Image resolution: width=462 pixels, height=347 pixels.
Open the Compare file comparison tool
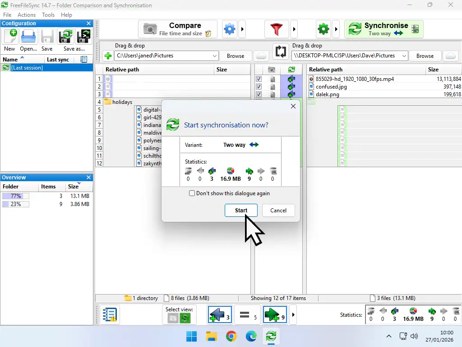pyautogui.click(x=176, y=28)
